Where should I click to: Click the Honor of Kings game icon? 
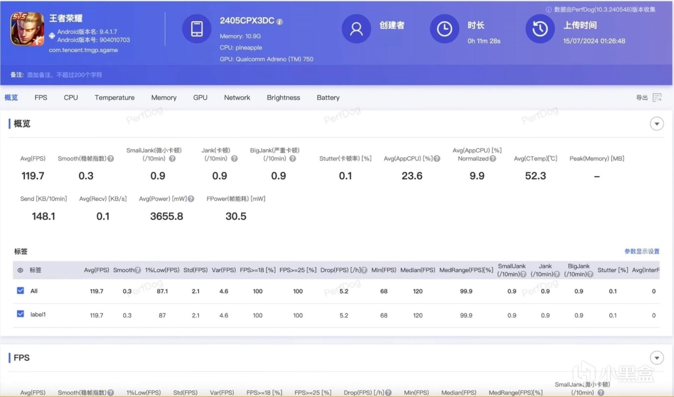pyautogui.click(x=27, y=29)
